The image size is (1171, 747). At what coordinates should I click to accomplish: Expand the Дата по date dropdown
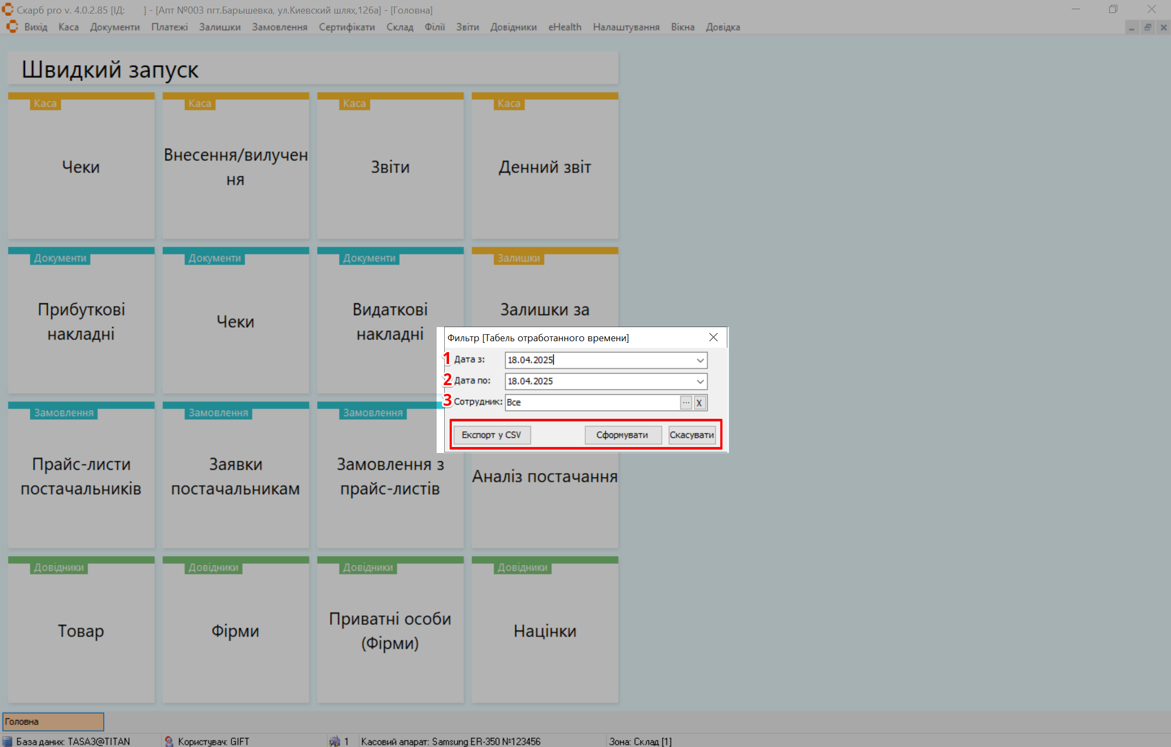coord(700,381)
